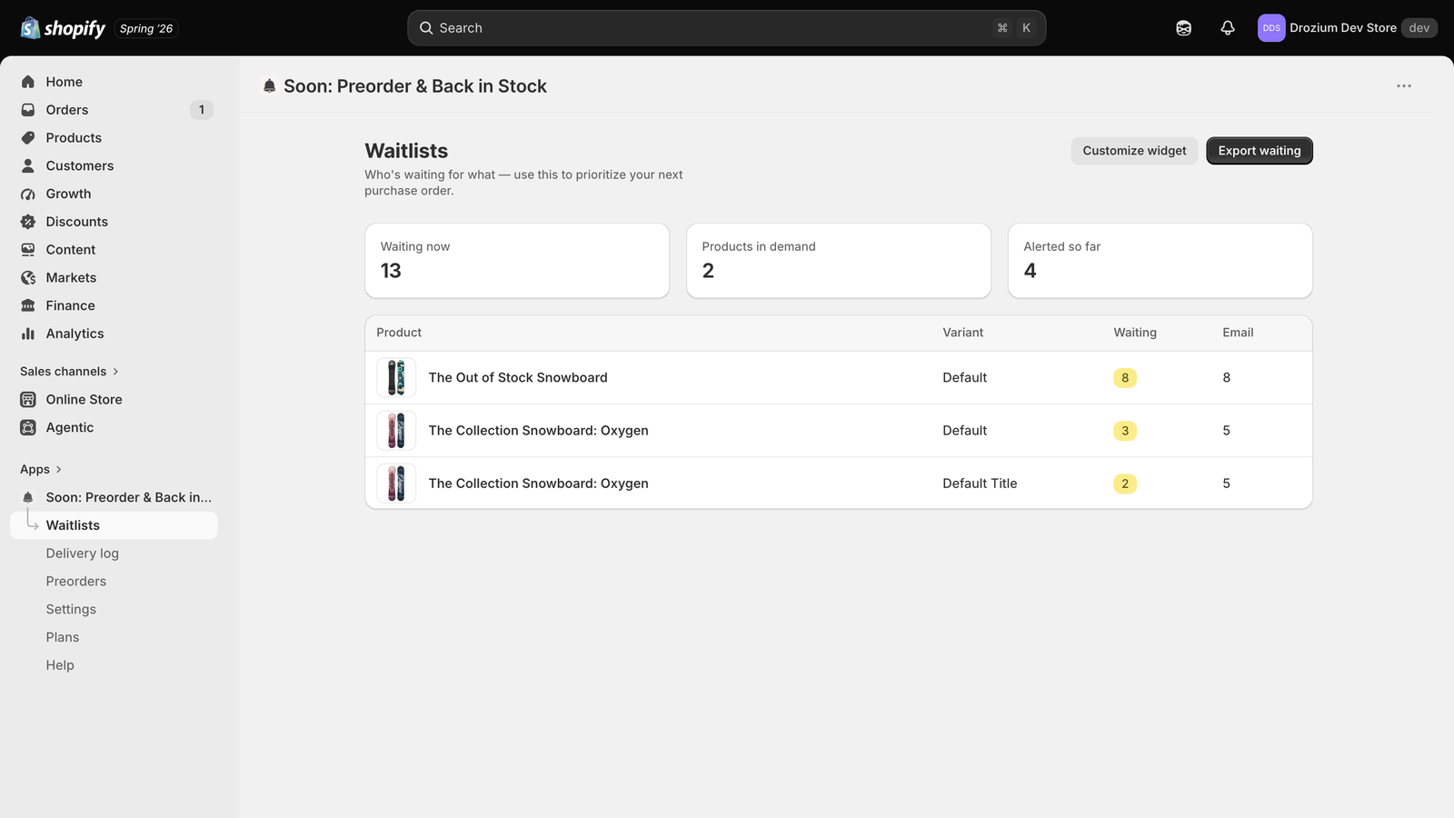Open the Plans page
The image size is (1454, 818).
[x=114, y=638]
